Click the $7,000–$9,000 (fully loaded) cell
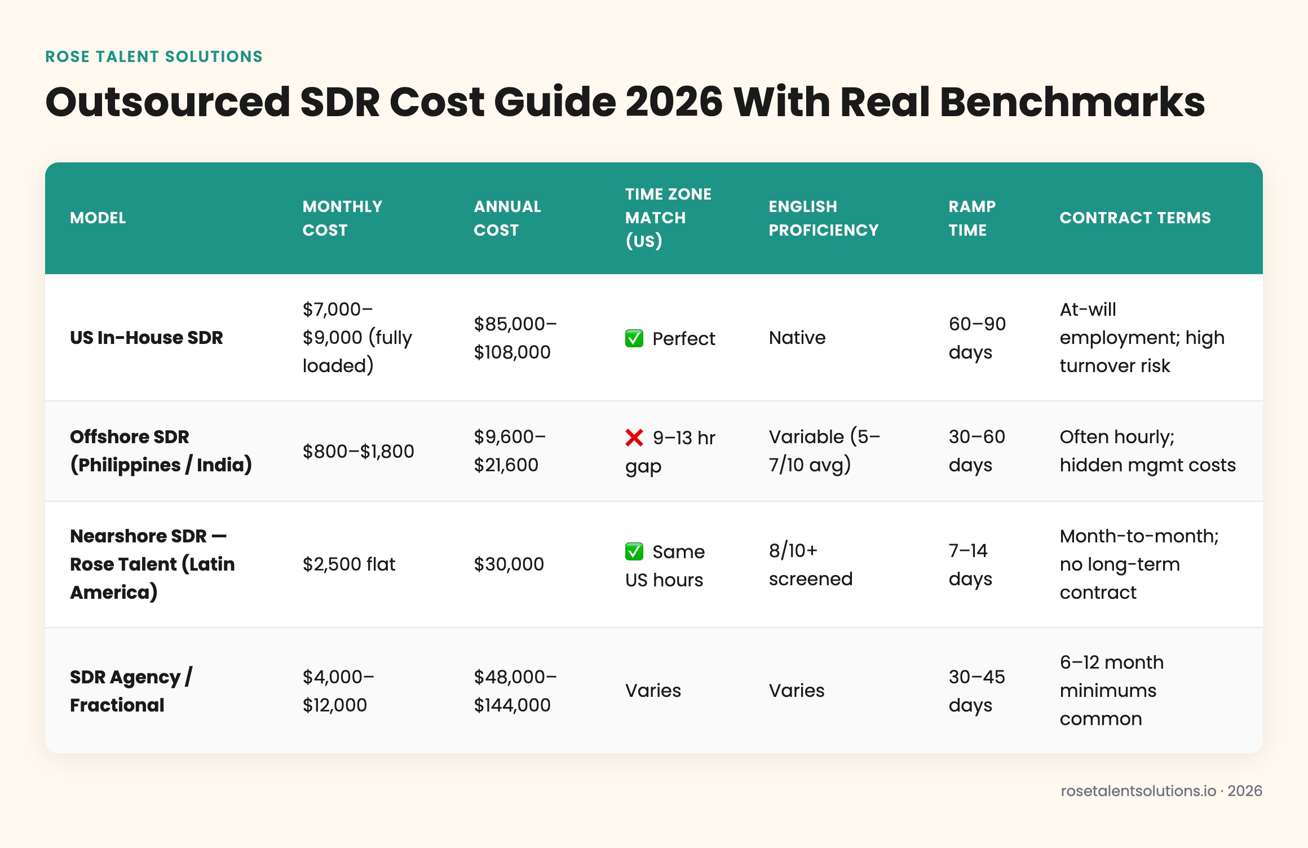 (x=357, y=337)
